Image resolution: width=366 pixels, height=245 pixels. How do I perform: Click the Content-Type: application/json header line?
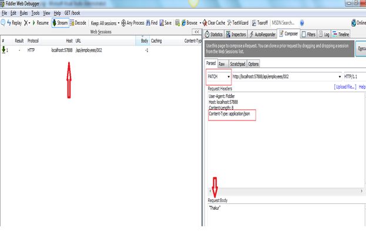229,114
